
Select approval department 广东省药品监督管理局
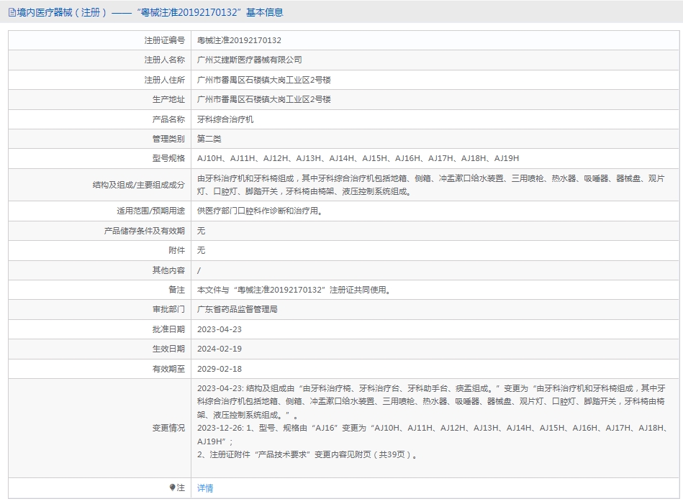(237, 309)
